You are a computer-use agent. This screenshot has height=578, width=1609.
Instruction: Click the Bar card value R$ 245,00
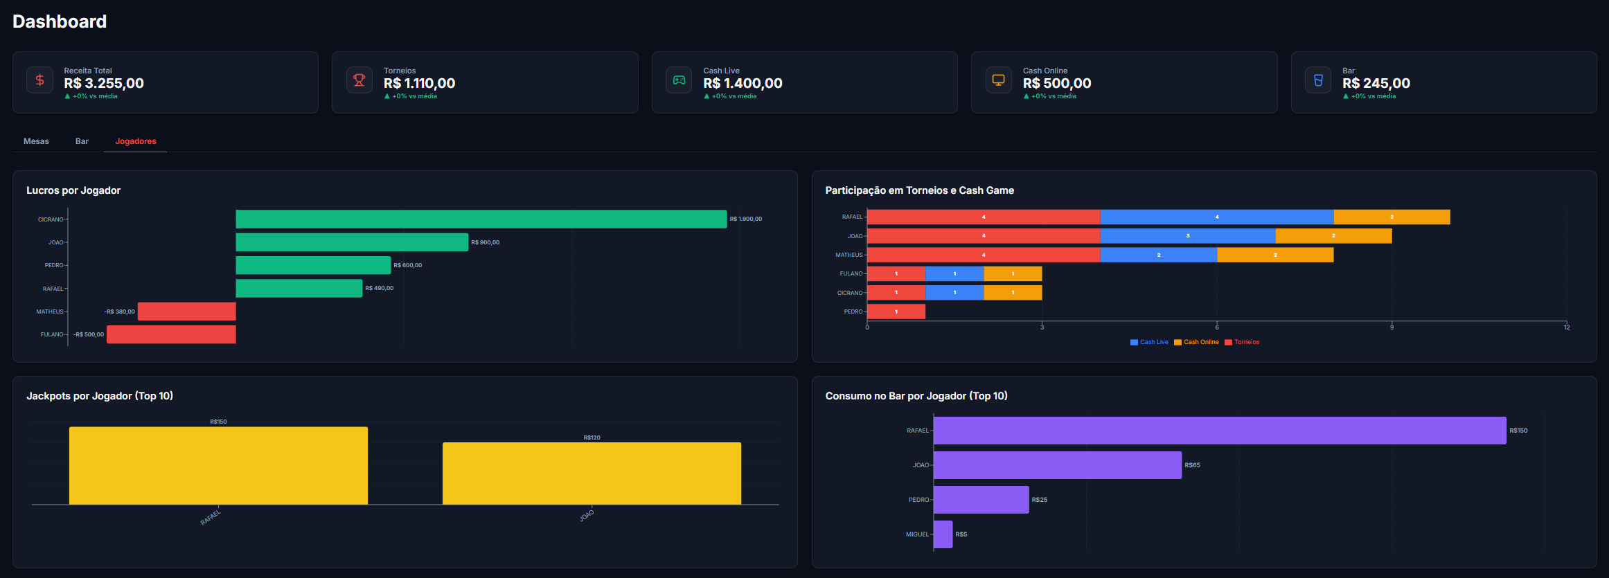point(1376,83)
